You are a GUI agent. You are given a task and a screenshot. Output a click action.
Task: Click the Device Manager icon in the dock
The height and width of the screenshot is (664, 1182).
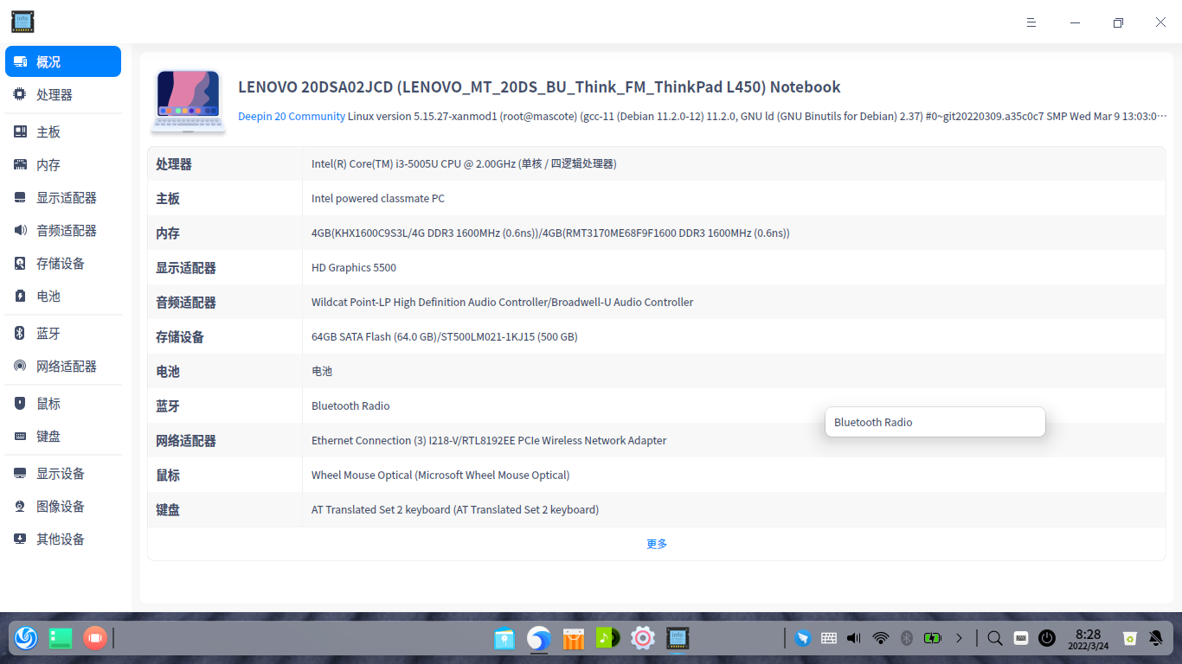pyautogui.click(x=678, y=638)
